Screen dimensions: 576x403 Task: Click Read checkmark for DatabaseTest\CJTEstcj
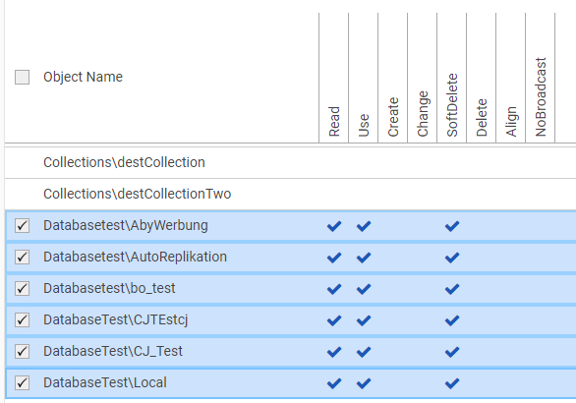[334, 320]
